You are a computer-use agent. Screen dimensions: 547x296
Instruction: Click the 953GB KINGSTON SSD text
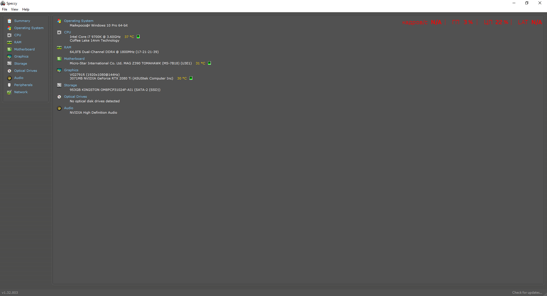click(115, 90)
